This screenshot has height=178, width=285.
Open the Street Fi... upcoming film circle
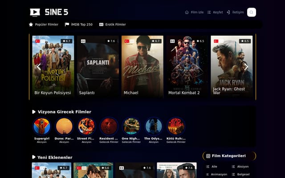tap(86, 126)
